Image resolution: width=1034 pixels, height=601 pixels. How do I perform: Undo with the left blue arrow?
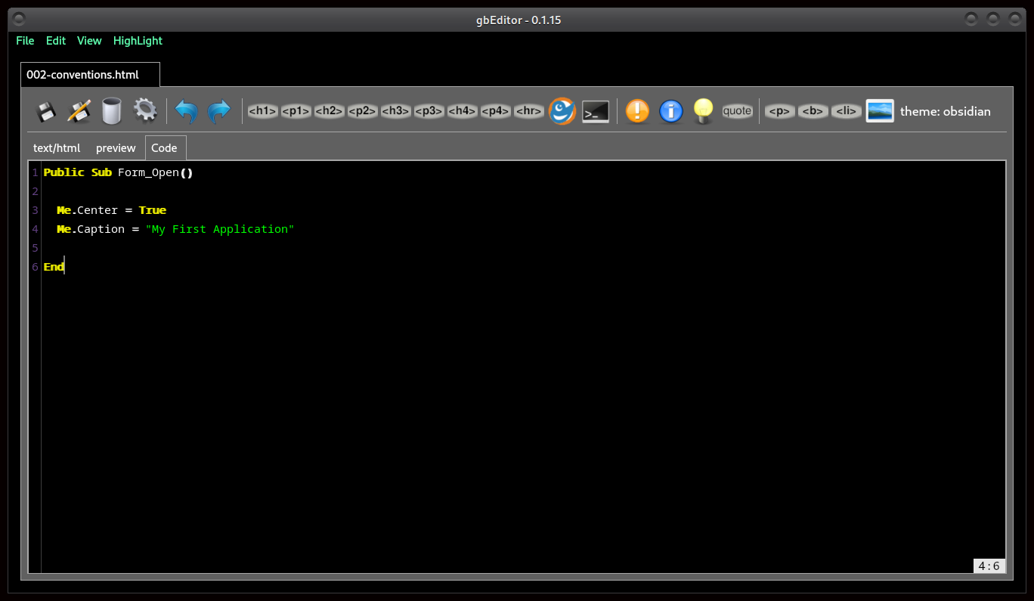click(x=186, y=111)
